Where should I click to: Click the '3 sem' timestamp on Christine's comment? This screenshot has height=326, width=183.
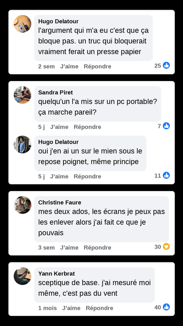click(x=46, y=247)
